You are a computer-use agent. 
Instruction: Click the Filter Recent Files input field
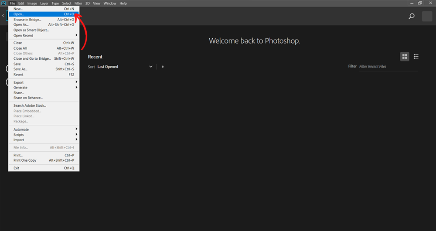click(x=388, y=67)
